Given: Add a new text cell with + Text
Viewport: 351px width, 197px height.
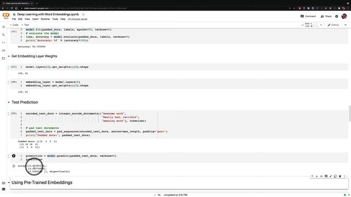Looking at the screenshot, I should 25,25.
